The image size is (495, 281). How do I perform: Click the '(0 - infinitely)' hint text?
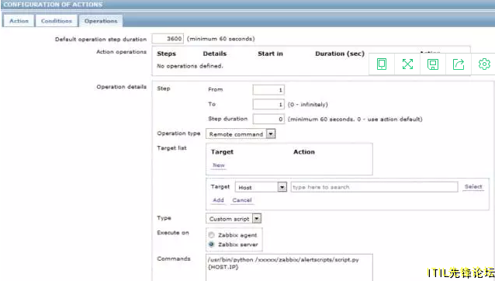(308, 105)
